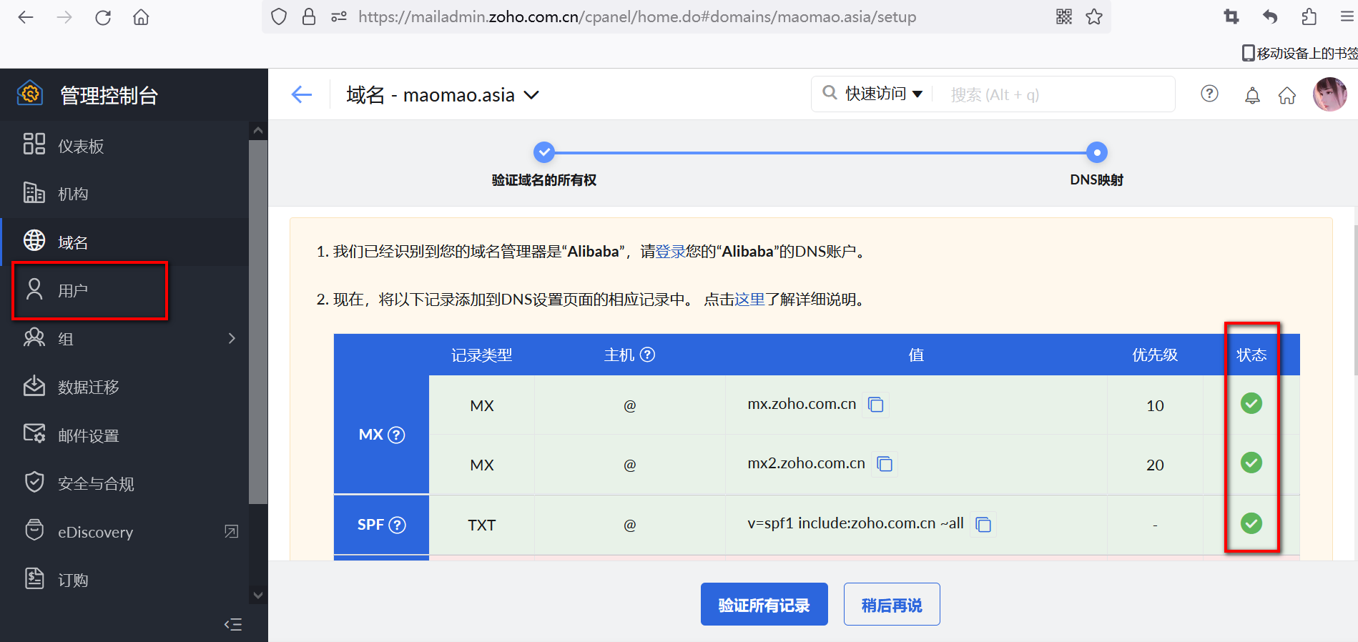The width and height of the screenshot is (1358, 642).
Task: Click the home icon beside the avatar
Action: click(x=1287, y=95)
